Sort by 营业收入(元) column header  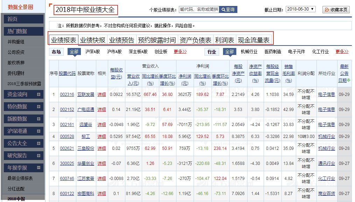(x=133, y=80)
